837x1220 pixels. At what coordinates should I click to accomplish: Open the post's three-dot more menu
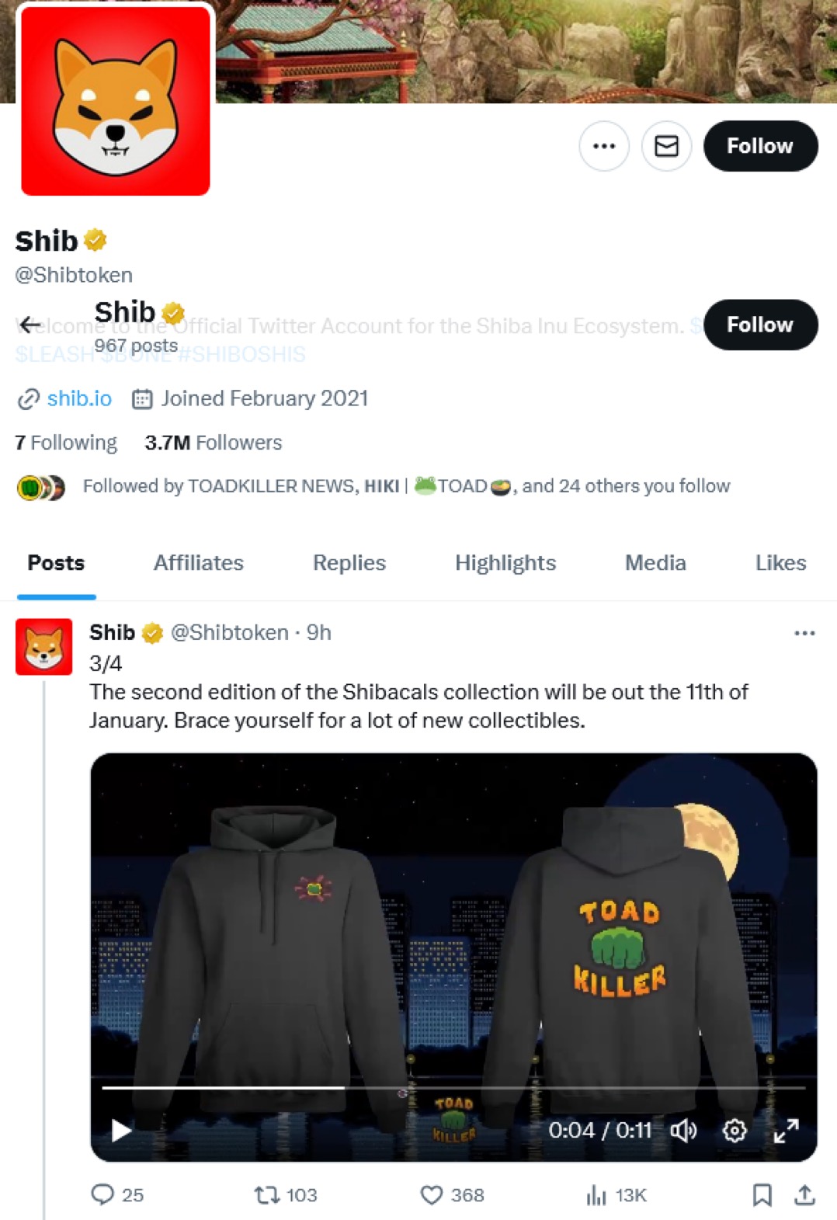(804, 633)
